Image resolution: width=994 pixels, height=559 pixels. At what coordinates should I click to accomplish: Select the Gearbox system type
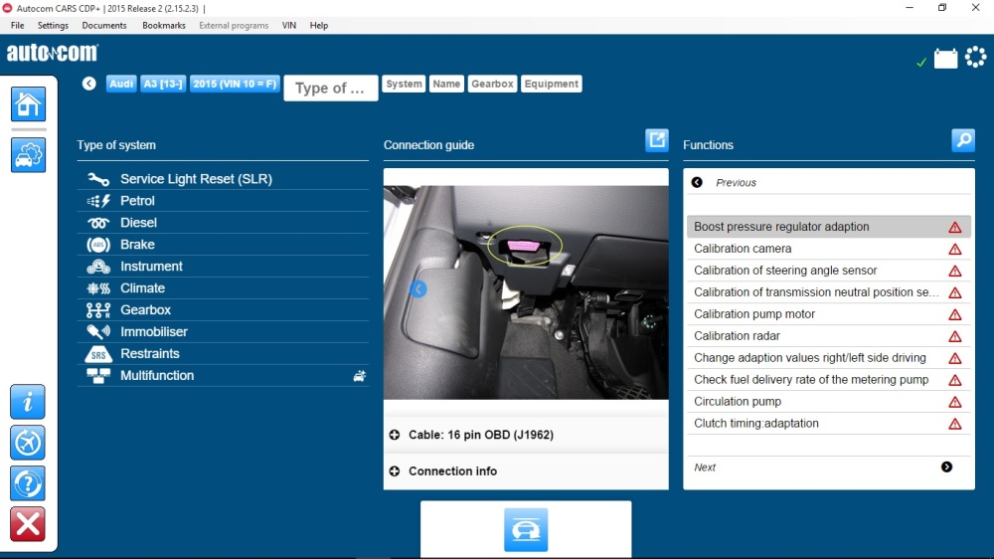(223, 309)
